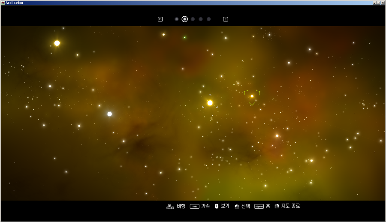The image size is (386, 222).
Task: Select the third navigation mode dot
Action: [x=193, y=19]
